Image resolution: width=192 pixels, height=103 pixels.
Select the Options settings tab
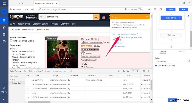(182, 52)
